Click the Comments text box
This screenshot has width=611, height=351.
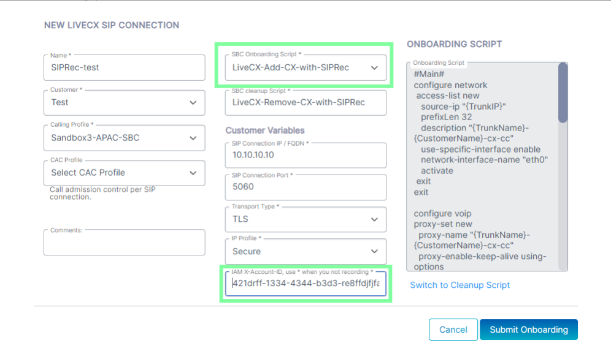coord(124,243)
